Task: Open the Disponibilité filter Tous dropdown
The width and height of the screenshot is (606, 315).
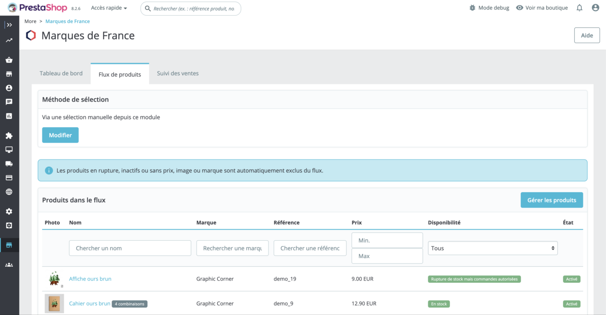Action: click(x=492, y=248)
